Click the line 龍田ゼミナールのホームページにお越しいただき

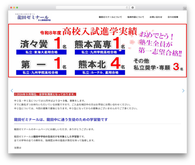click(x=54, y=129)
